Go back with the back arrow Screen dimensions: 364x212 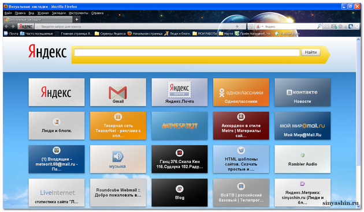tap(6, 26)
